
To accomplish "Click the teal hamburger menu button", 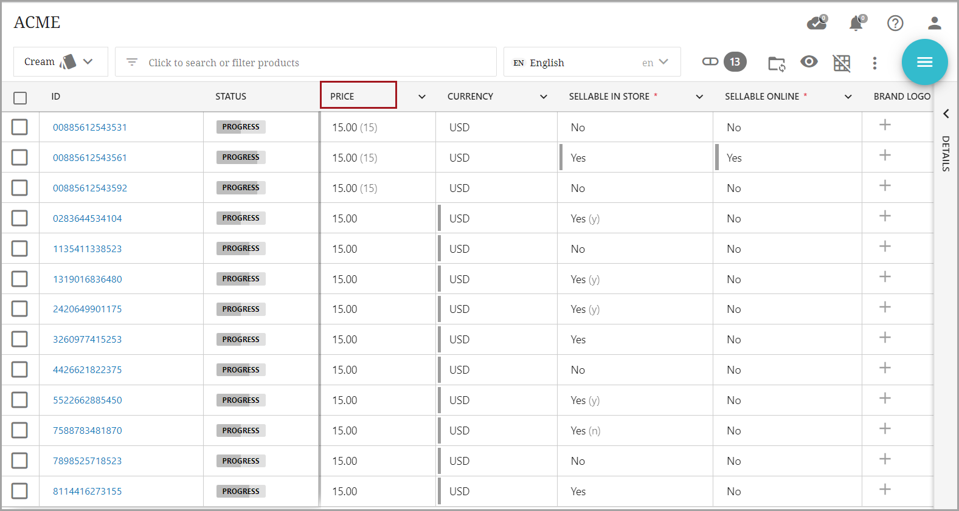I will 924,62.
